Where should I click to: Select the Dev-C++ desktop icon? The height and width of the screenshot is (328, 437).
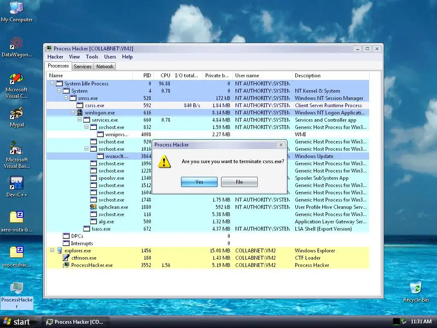coord(17,186)
